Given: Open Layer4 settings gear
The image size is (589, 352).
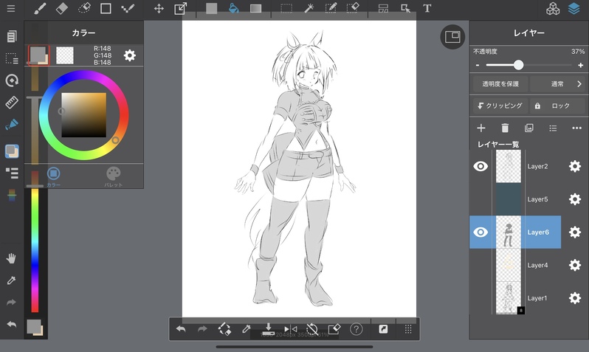Looking at the screenshot, I should tap(575, 265).
